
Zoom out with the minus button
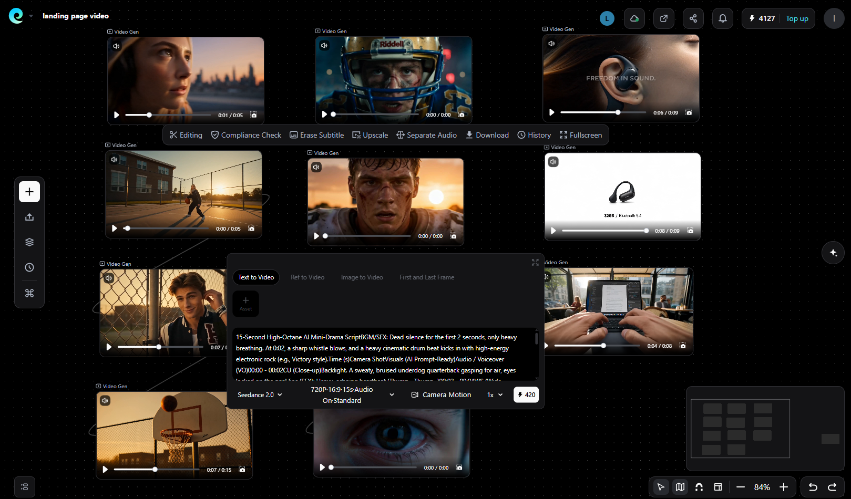tap(741, 487)
